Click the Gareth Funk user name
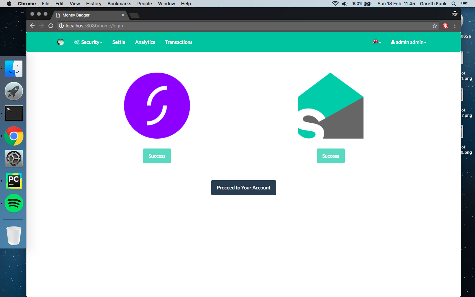Image resolution: width=475 pixels, height=297 pixels. [433, 4]
